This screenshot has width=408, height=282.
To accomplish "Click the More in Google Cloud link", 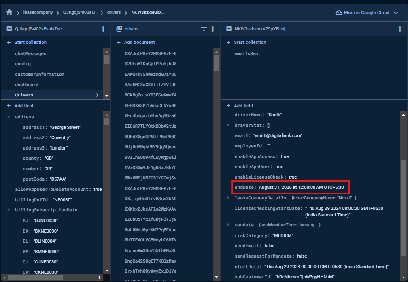I will coord(366,13).
